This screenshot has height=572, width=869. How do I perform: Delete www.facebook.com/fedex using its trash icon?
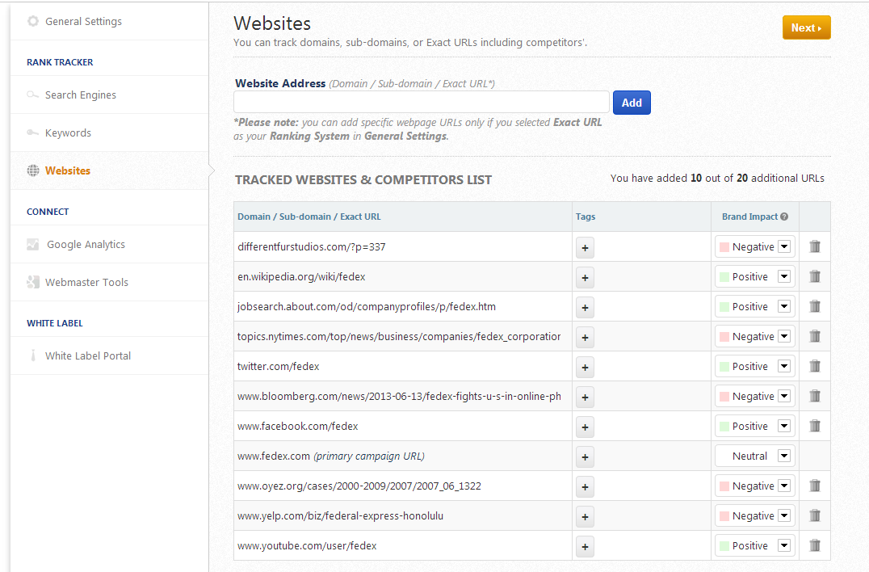coord(815,427)
